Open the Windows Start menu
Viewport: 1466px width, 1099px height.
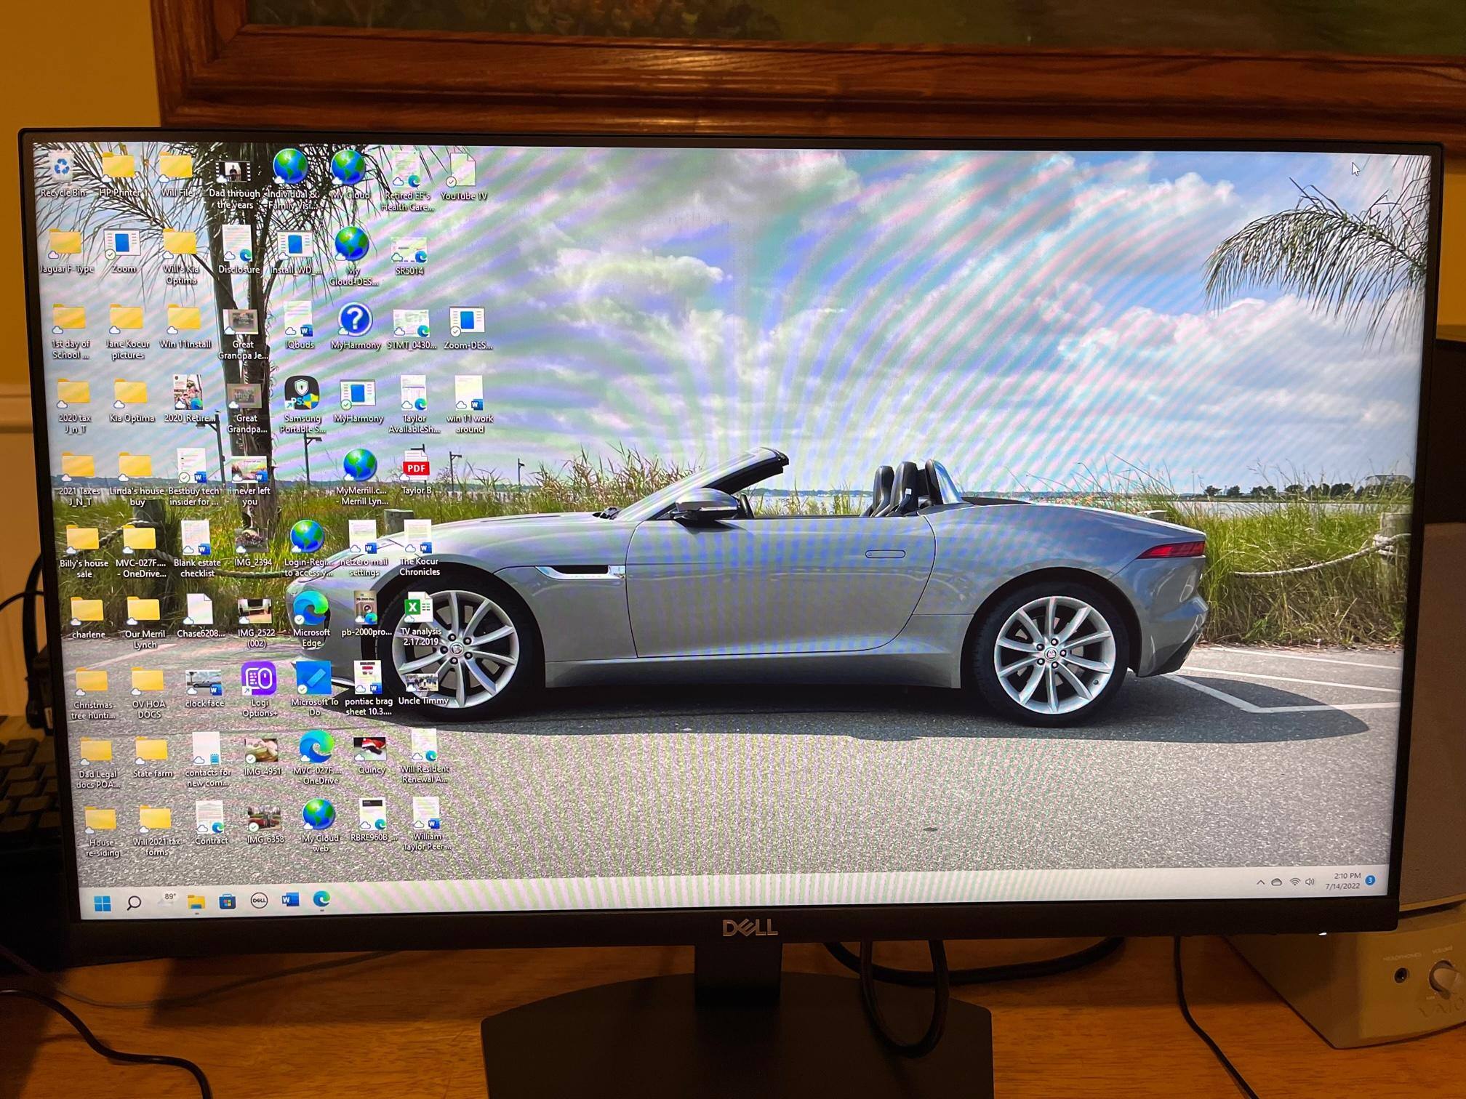[103, 903]
